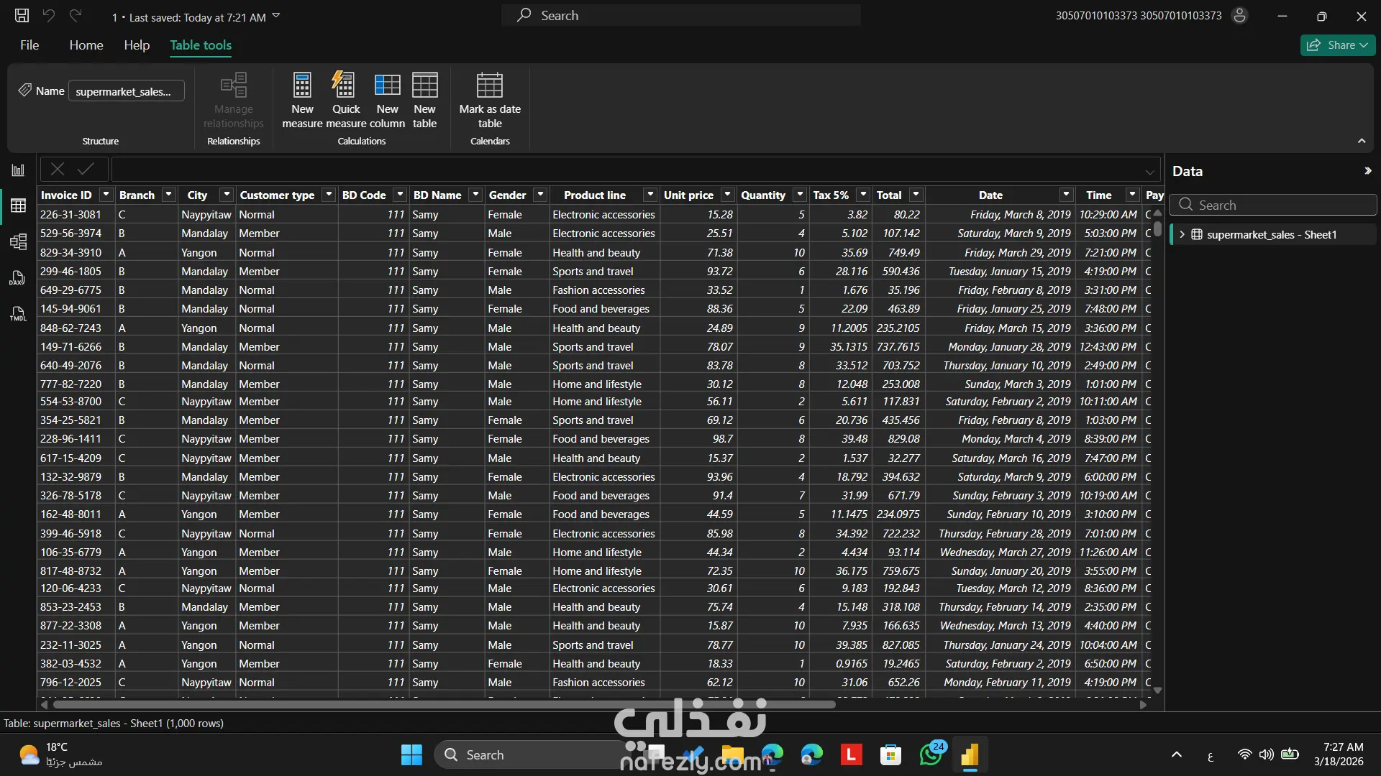Screen dimensions: 1381x776
Task: Open Model view from left sidebar
Action: [18, 241]
